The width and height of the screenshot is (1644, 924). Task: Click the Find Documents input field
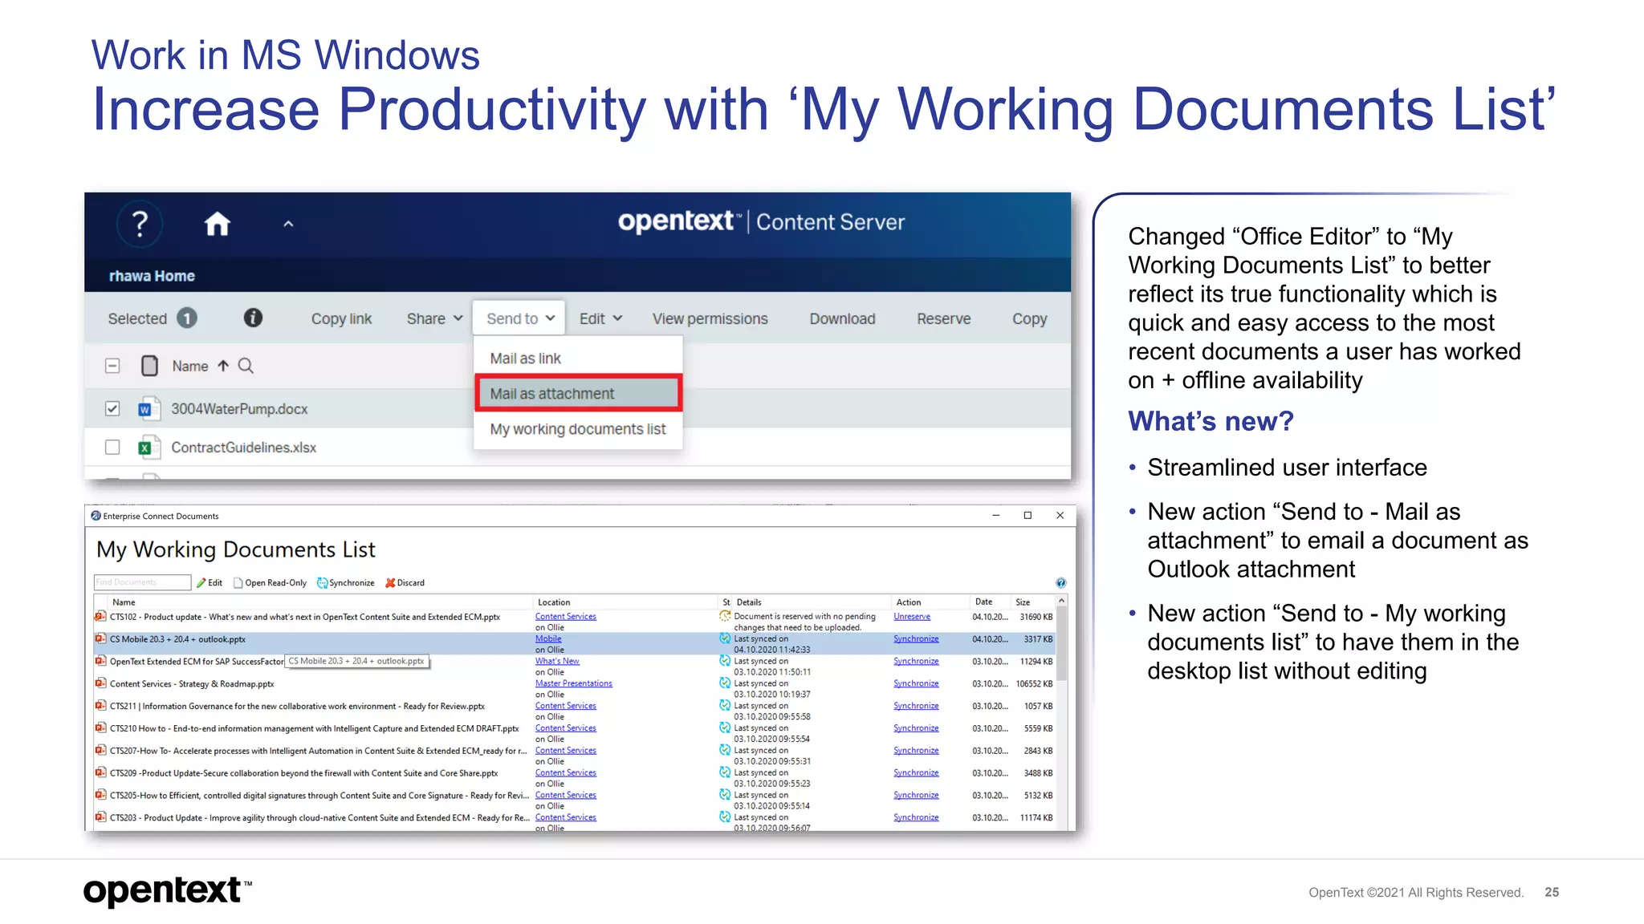(142, 582)
